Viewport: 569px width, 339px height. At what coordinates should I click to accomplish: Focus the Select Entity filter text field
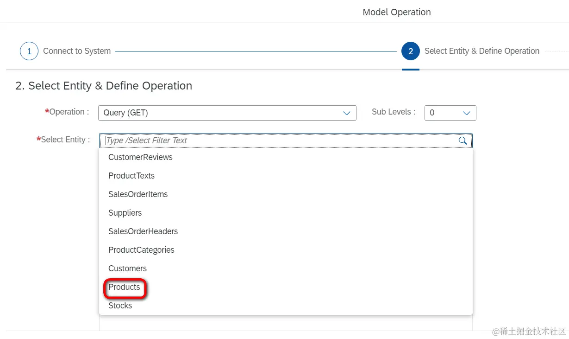tap(278, 141)
